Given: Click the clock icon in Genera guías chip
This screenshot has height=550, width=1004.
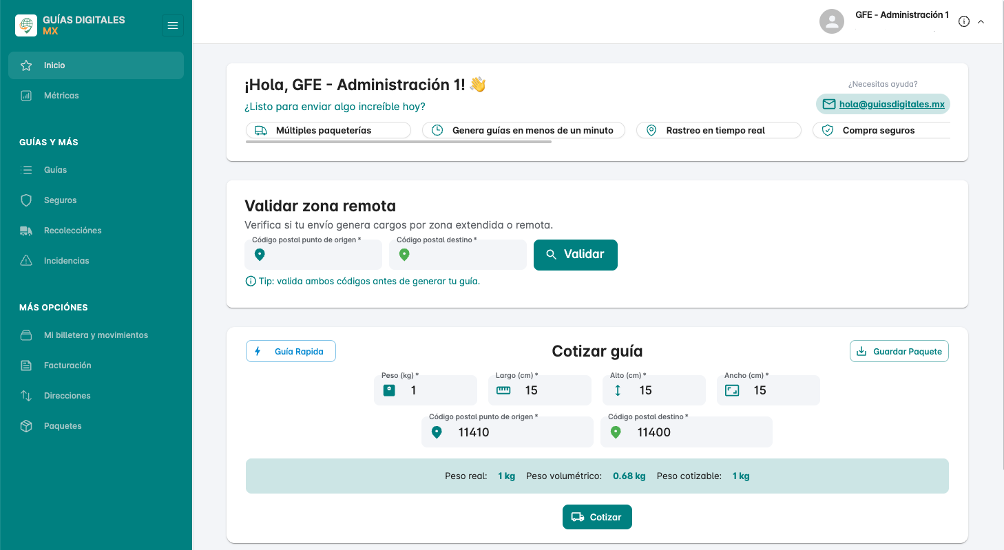Looking at the screenshot, I should (x=437, y=130).
